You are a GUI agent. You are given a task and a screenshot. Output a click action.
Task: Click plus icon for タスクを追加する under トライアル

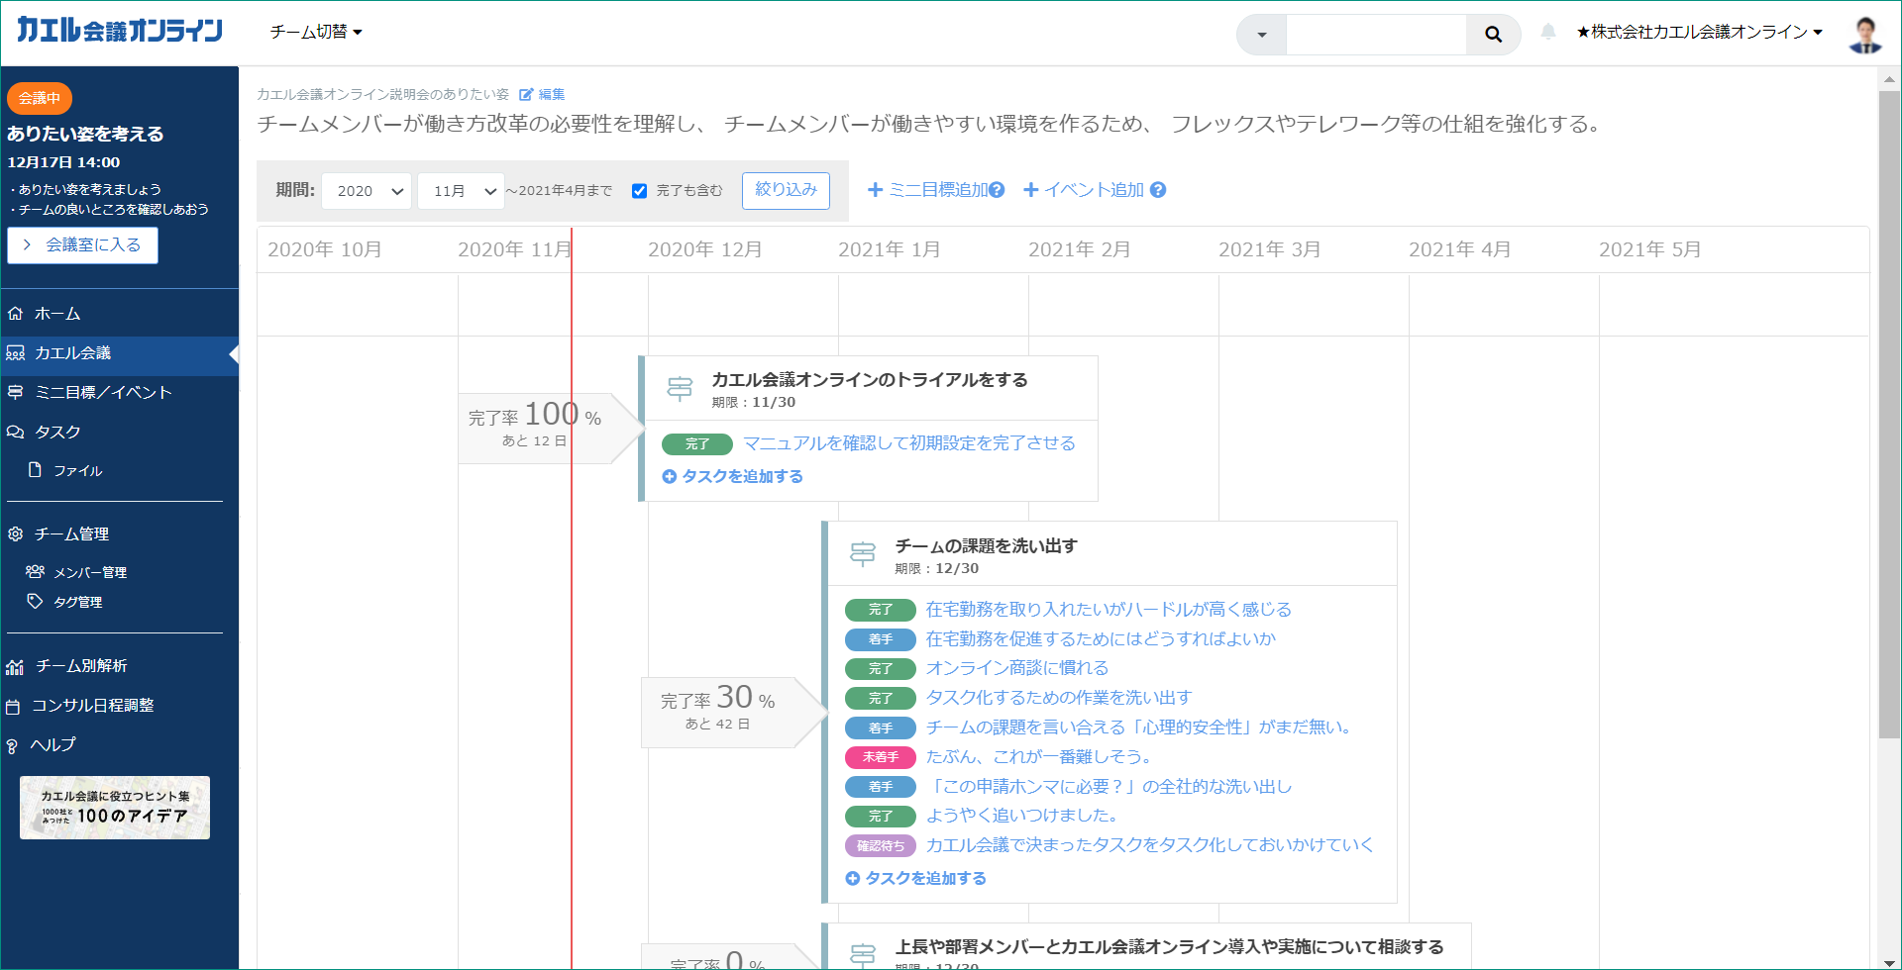pyautogui.click(x=669, y=477)
